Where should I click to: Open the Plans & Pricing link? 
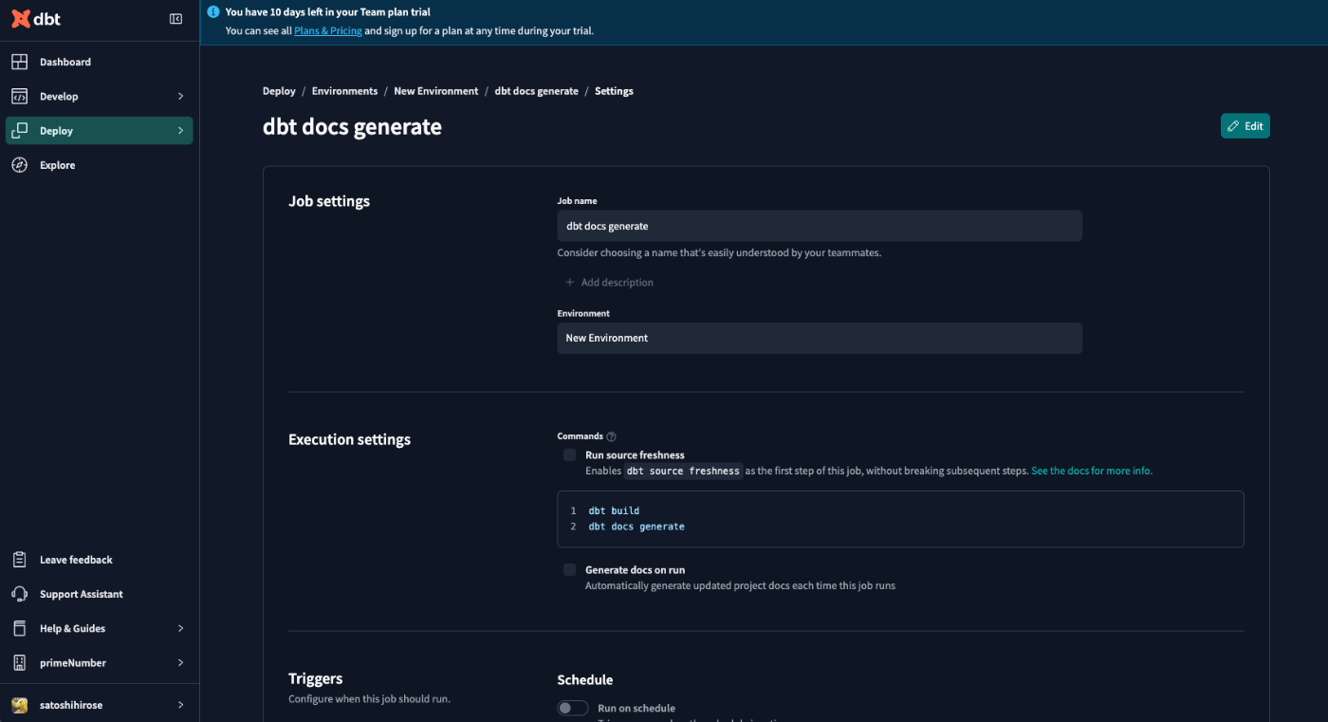328,30
